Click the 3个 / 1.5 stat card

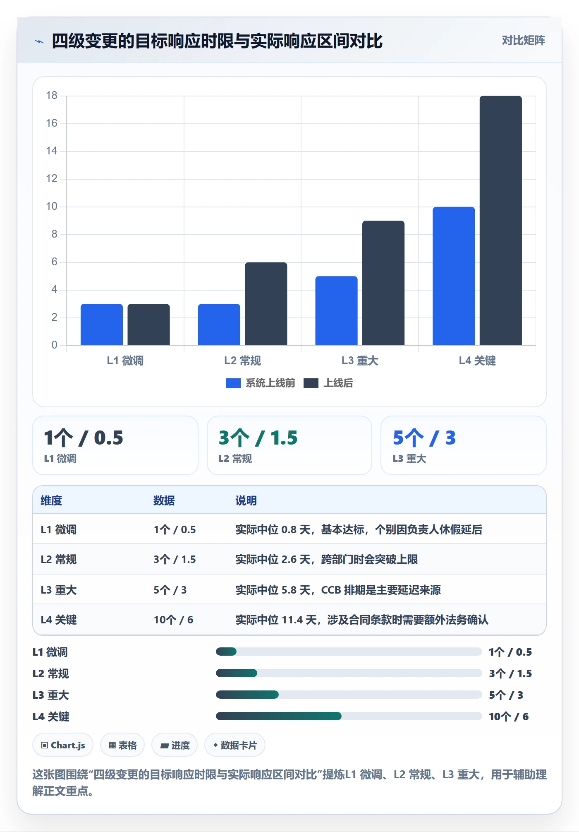tap(289, 445)
